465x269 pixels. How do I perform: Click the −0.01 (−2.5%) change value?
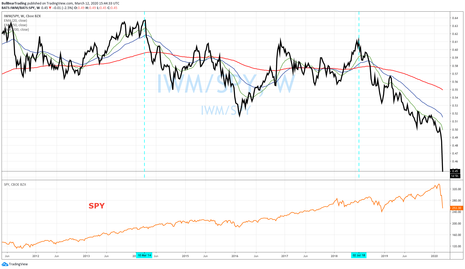tap(63, 8)
